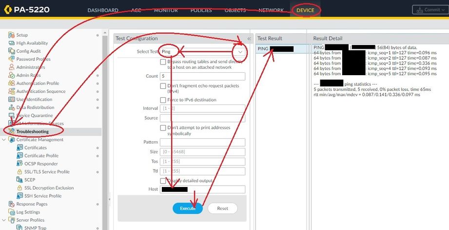
Task: Open Troubleshooting in the sidebar
Action: (32, 132)
